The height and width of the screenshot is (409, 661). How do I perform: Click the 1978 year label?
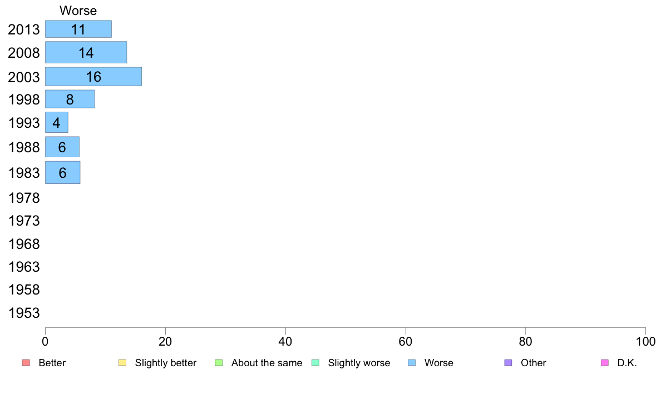(24, 198)
